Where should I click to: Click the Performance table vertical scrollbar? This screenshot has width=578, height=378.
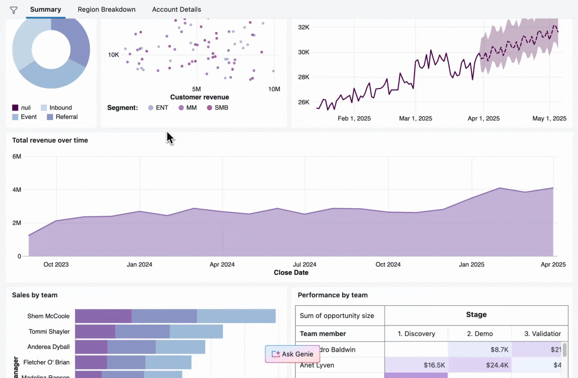click(x=564, y=350)
